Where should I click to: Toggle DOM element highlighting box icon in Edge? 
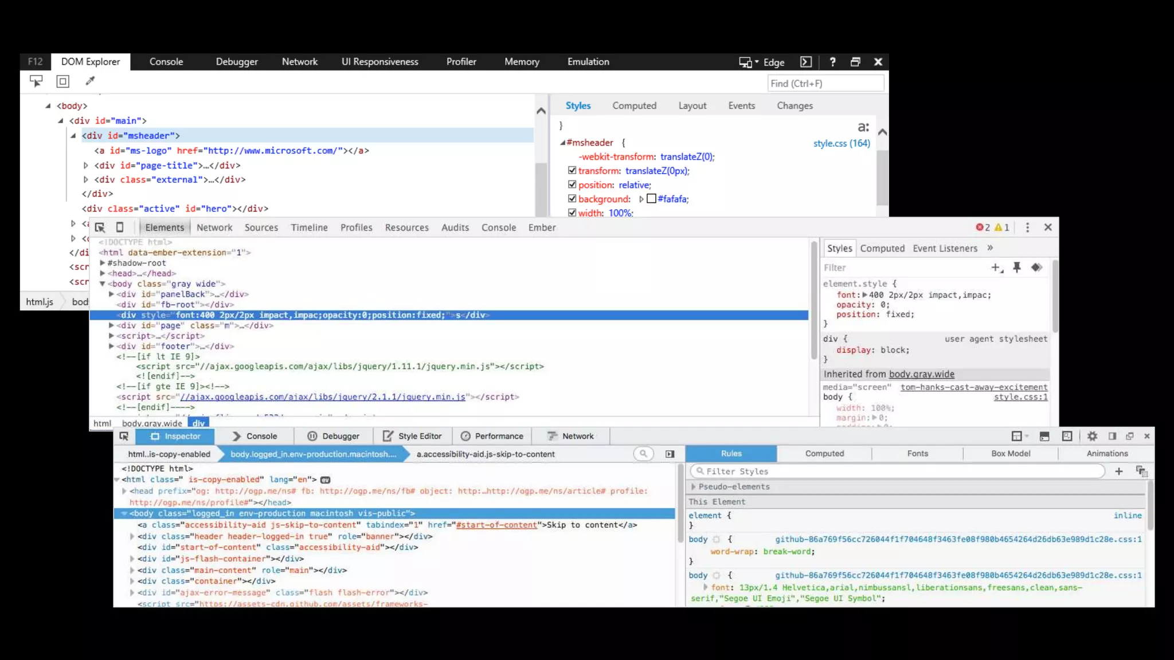coord(63,81)
